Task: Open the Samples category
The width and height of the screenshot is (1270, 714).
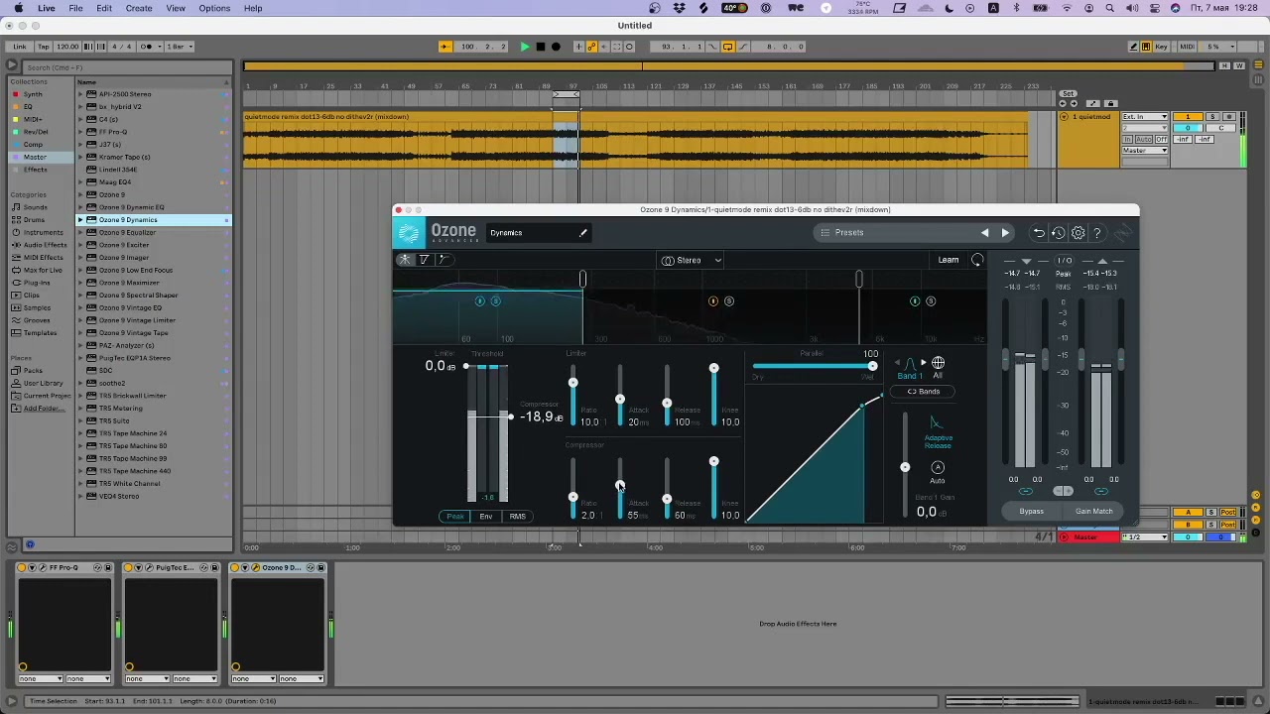Action: point(37,307)
